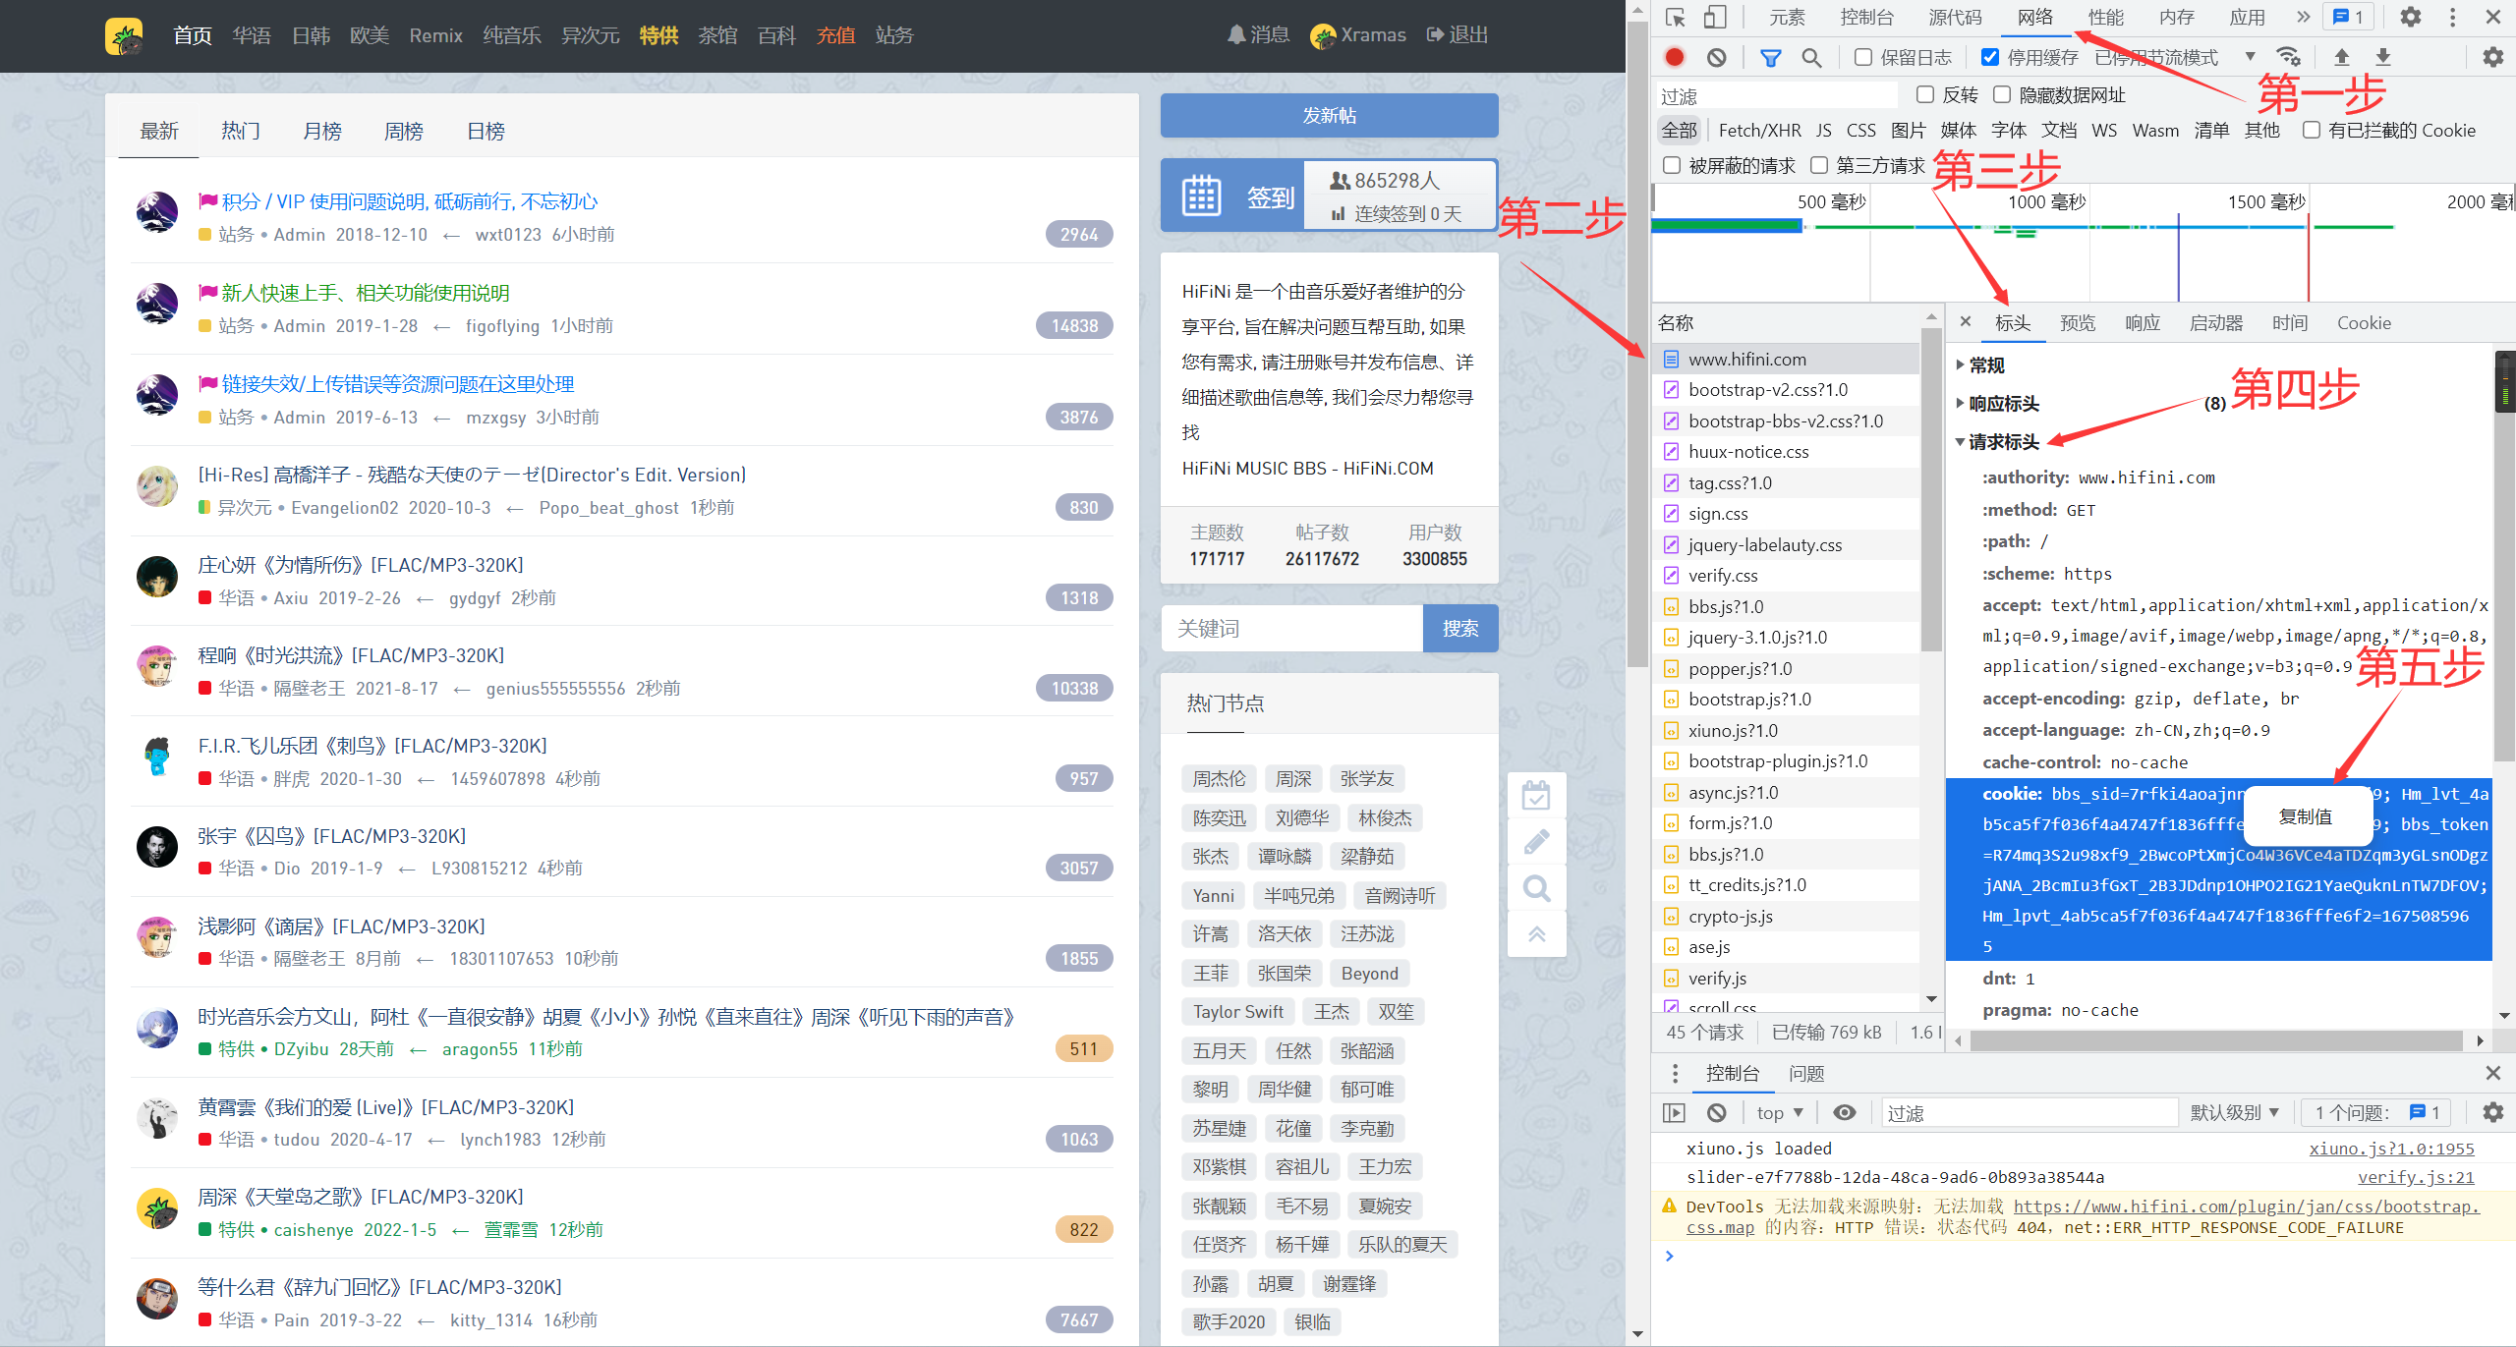Viewport: 2516px width, 1347px height.
Task: Open thread 庄心妍《为情所伤》
Action: click(360, 566)
